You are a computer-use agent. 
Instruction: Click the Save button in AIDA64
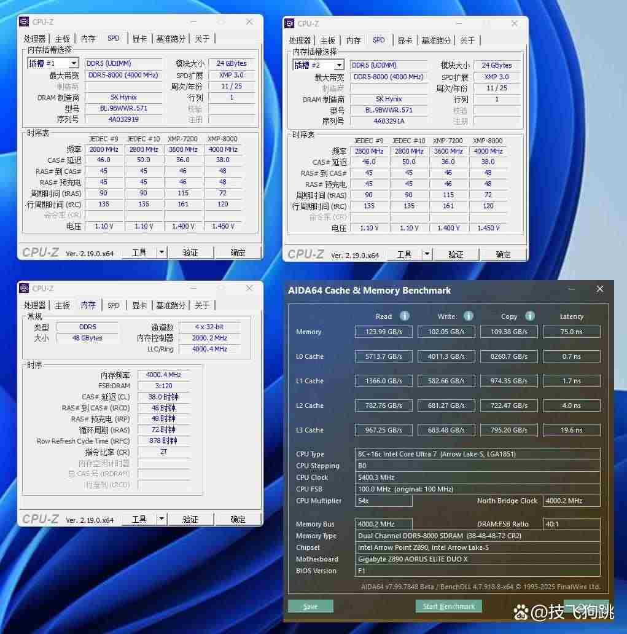[x=311, y=606]
